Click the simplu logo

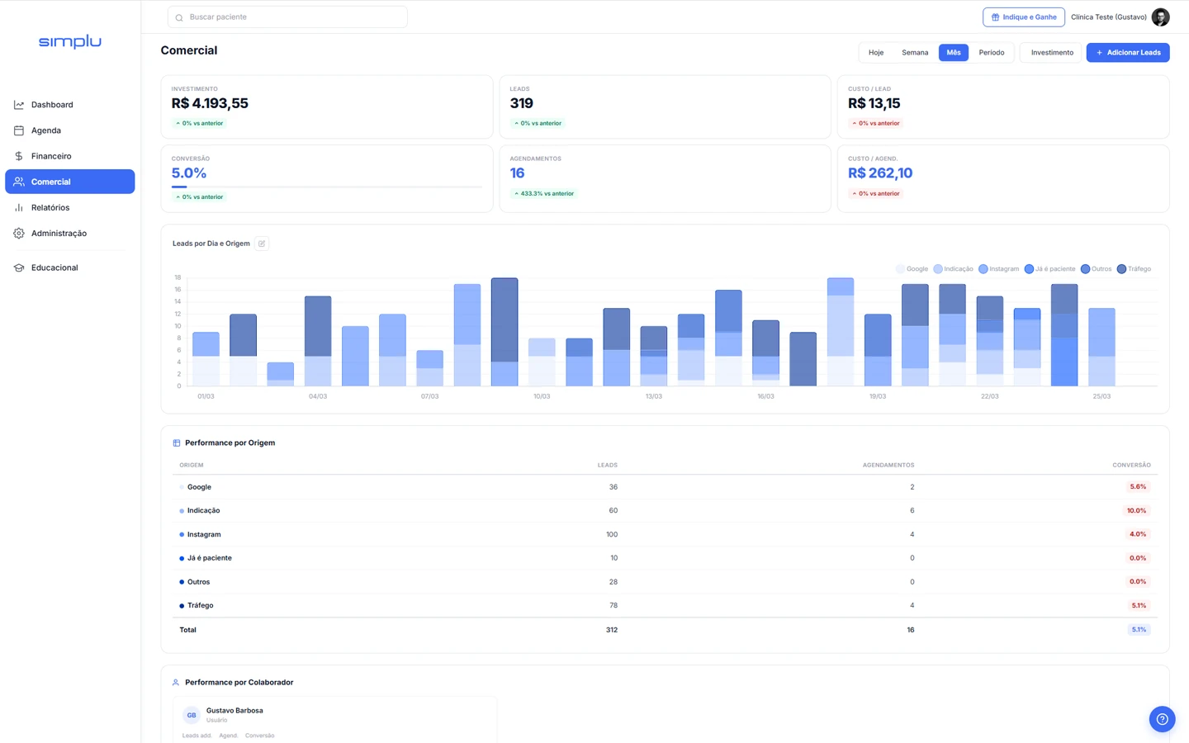pos(70,42)
